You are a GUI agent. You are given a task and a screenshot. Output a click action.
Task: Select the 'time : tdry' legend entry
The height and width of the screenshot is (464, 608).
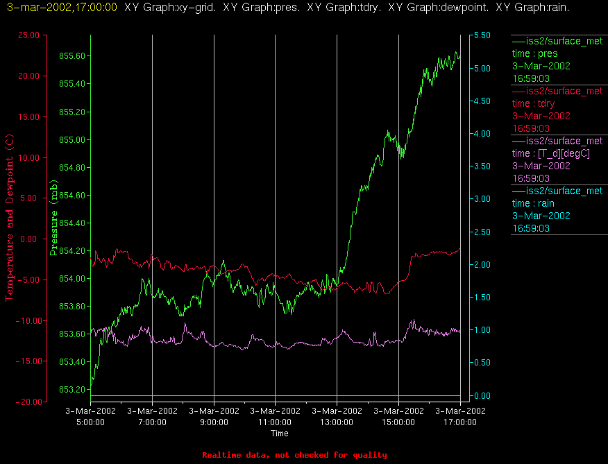533,103
